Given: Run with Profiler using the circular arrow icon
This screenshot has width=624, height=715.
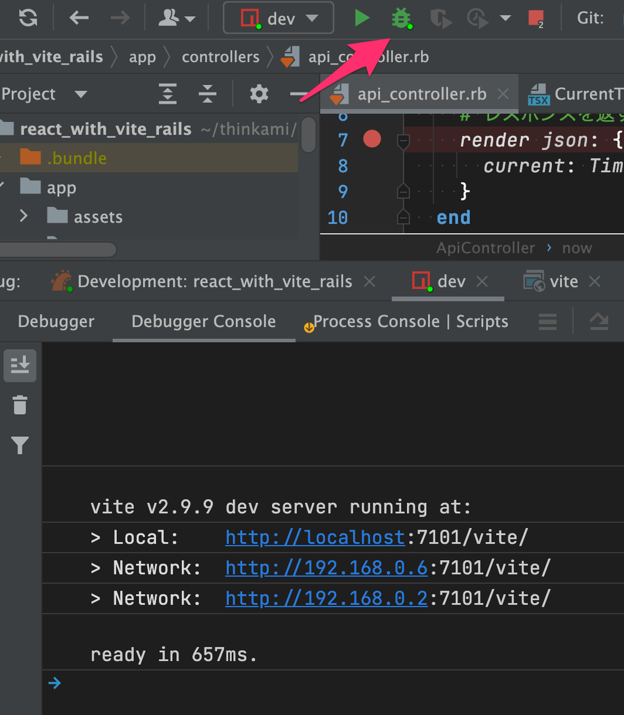Looking at the screenshot, I should 477,18.
